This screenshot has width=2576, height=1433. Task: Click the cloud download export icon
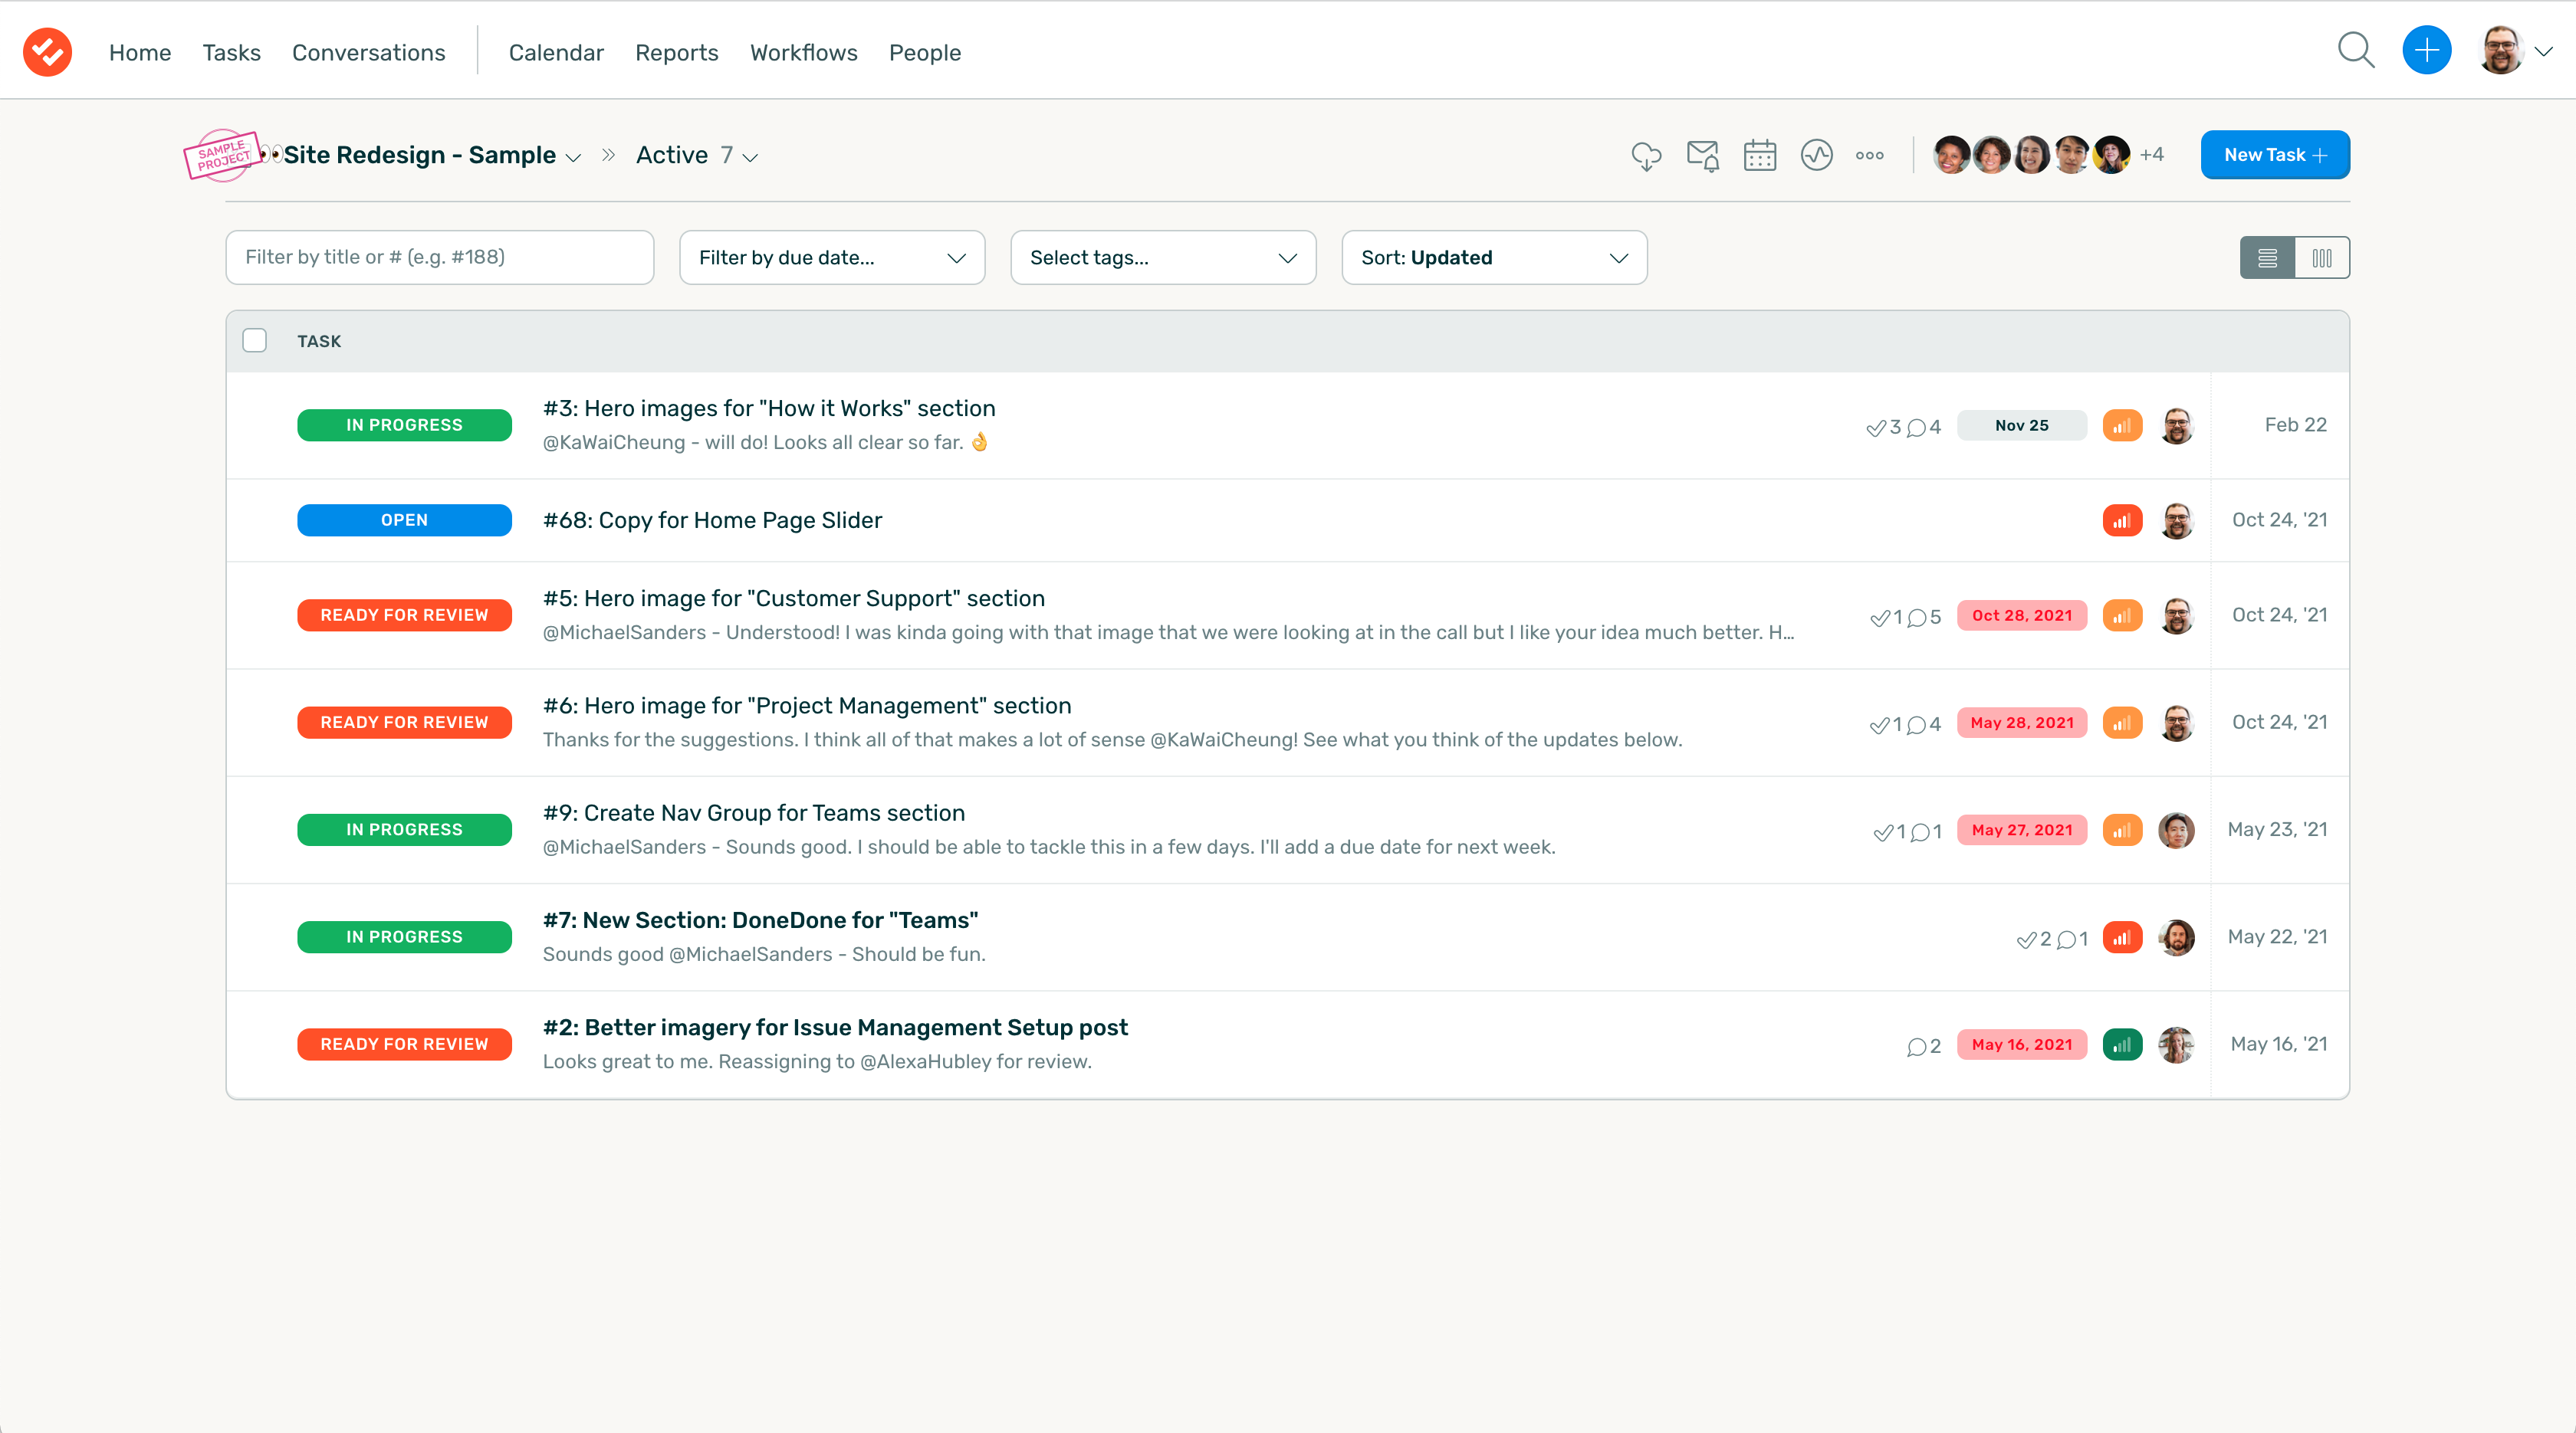[1646, 156]
